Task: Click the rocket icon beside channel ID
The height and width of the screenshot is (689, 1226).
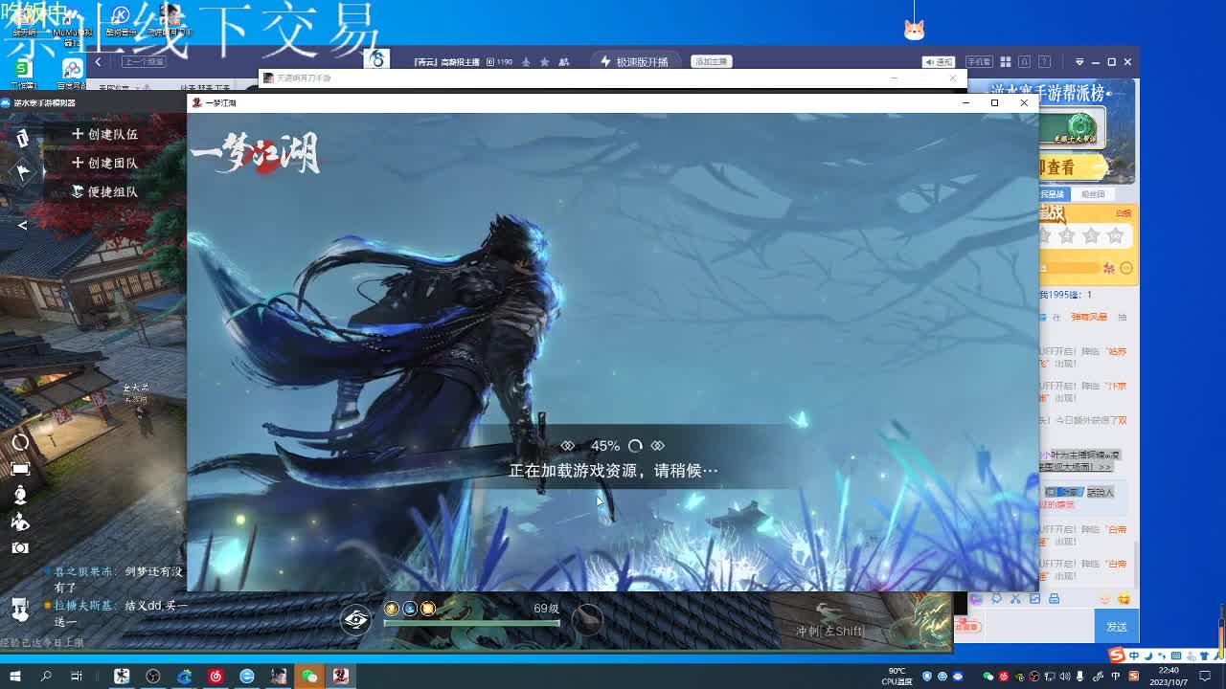Action: click(x=526, y=62)
